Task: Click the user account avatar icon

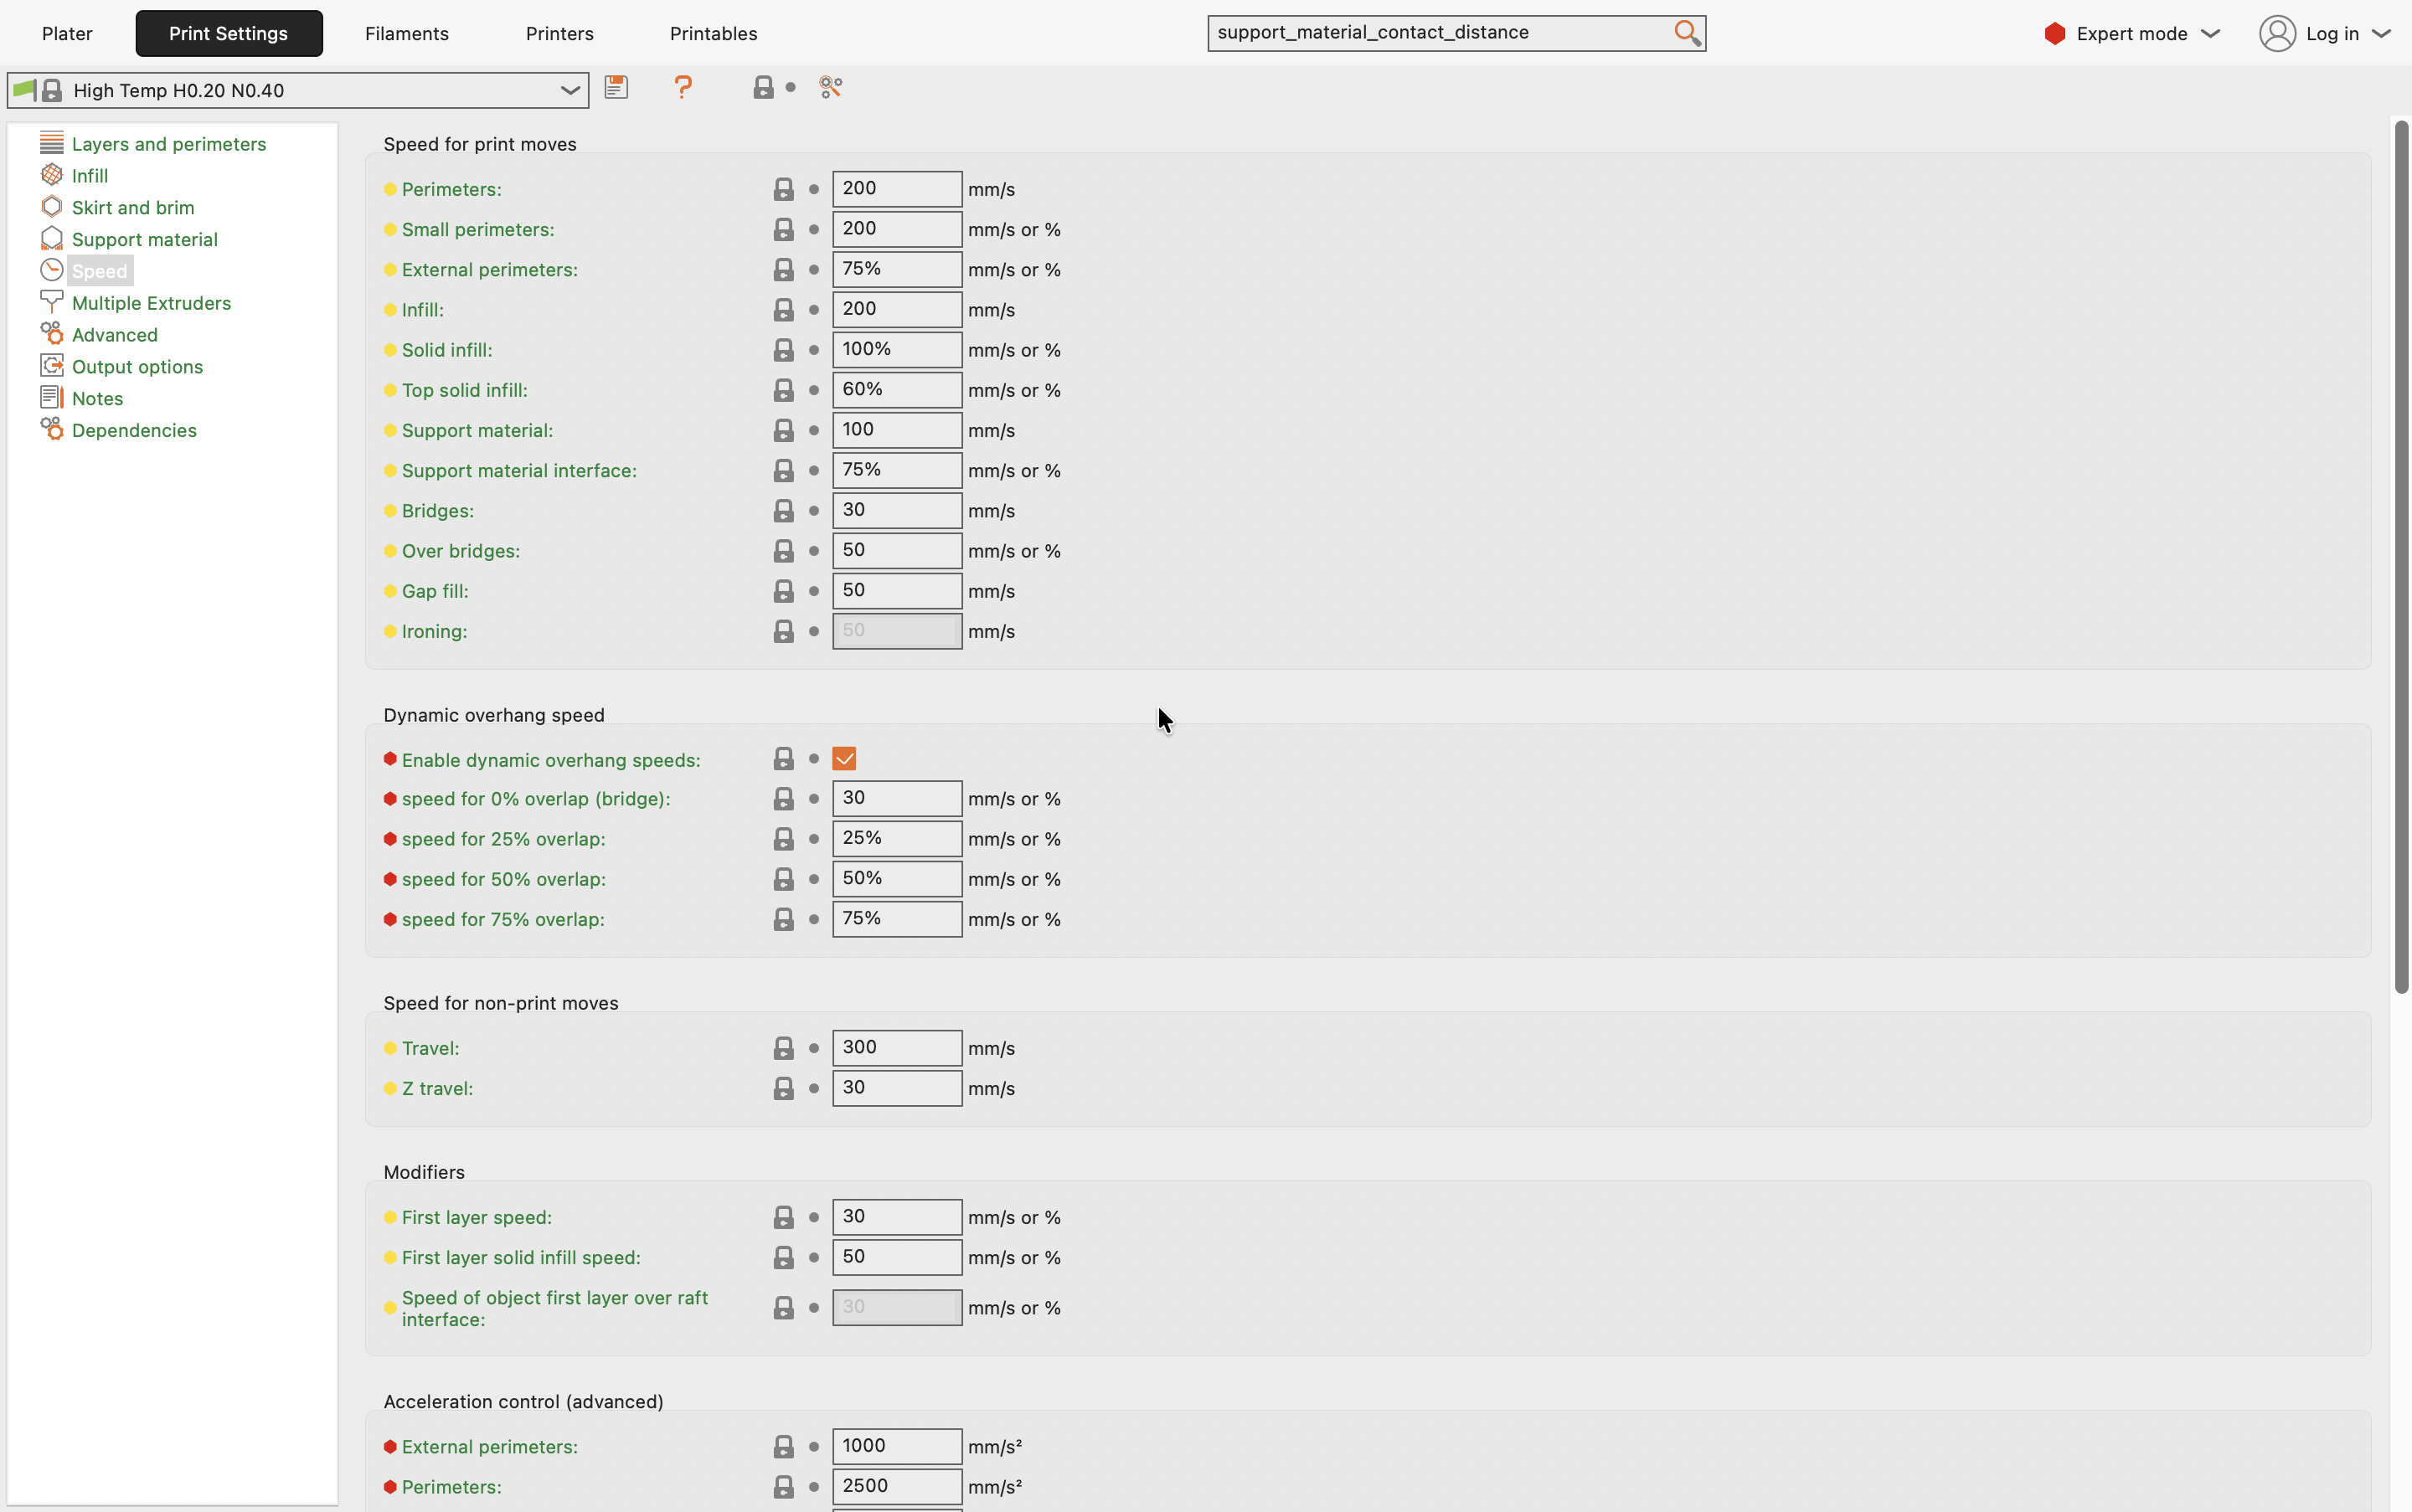Action: [2277, 33]
